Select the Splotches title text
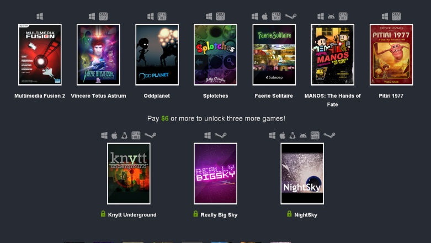The image size is (431, 243). coord(215,96)
